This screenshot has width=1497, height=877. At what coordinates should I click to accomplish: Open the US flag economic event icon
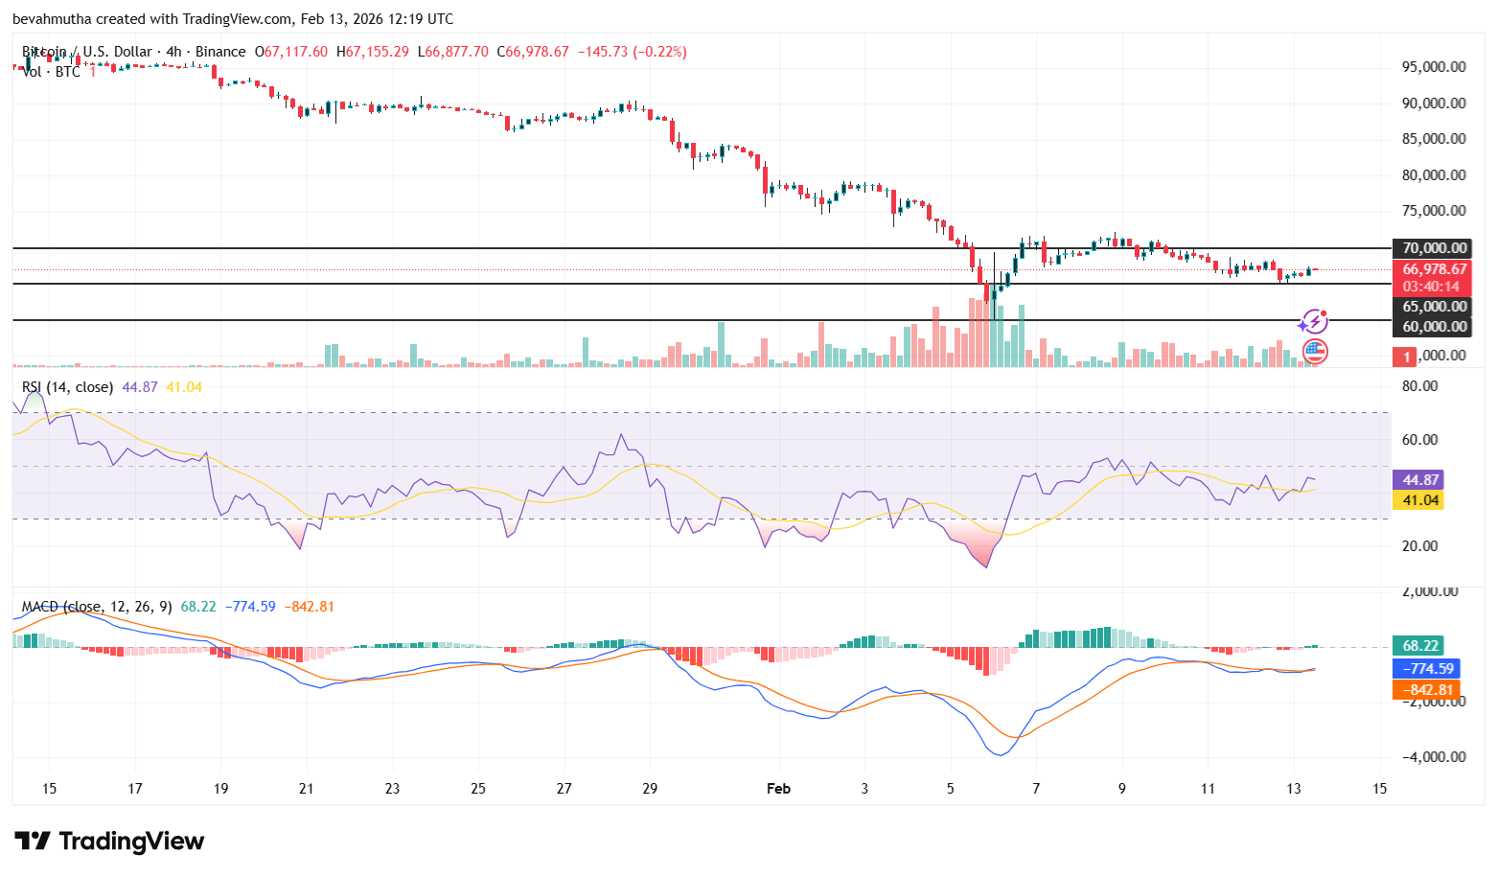(x=1314, y=352)
